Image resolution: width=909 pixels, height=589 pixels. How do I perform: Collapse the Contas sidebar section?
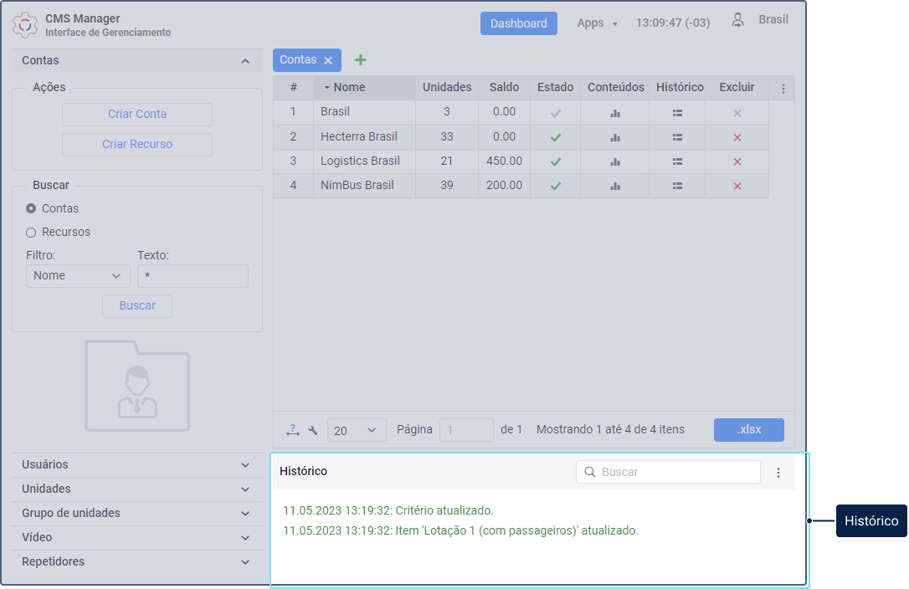point(245,61)
